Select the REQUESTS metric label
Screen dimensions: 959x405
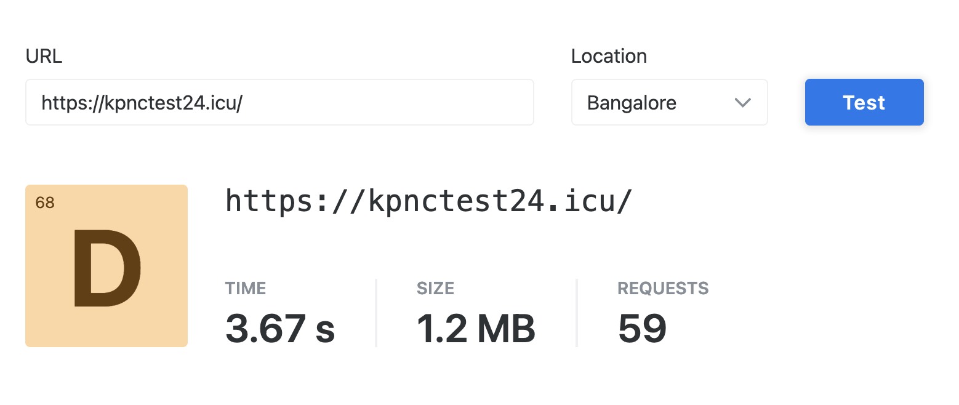click(x=663, y=288)
